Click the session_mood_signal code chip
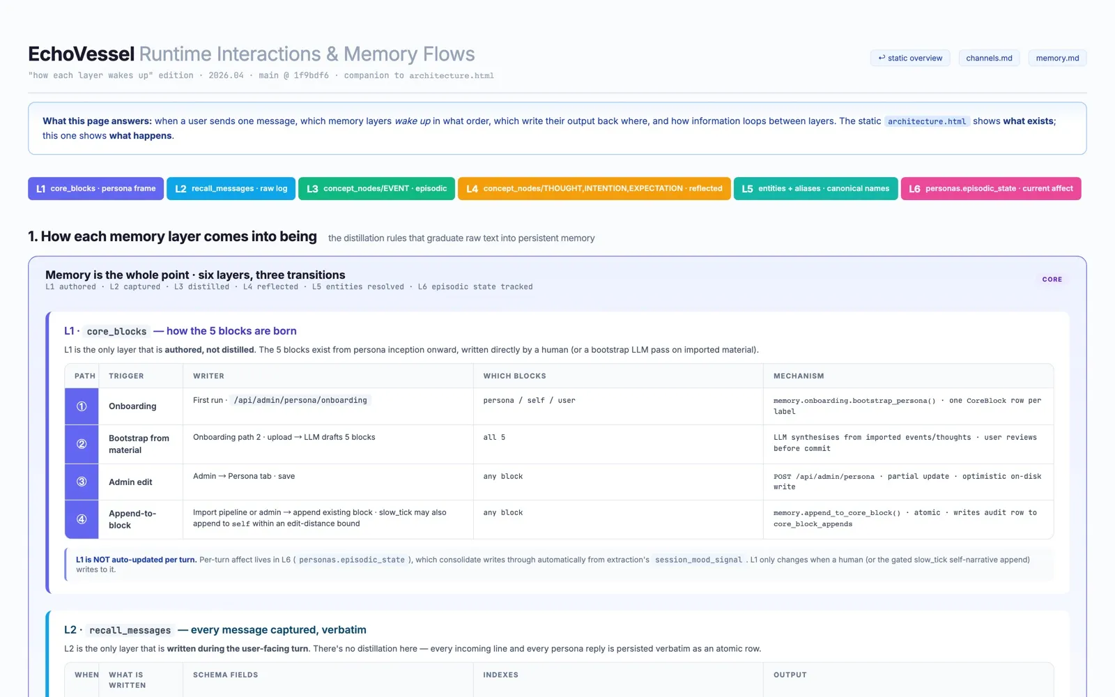The width and height of the screenshot is (1115, 697). (x=698, y=560)
